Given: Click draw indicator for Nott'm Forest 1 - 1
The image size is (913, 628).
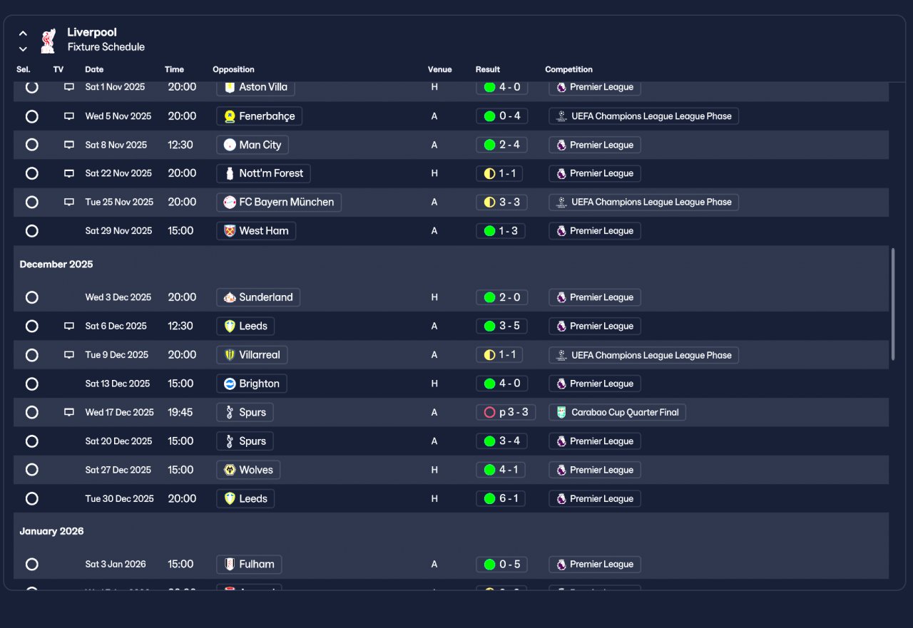Looking at the screenshot, I should [489, 173].
